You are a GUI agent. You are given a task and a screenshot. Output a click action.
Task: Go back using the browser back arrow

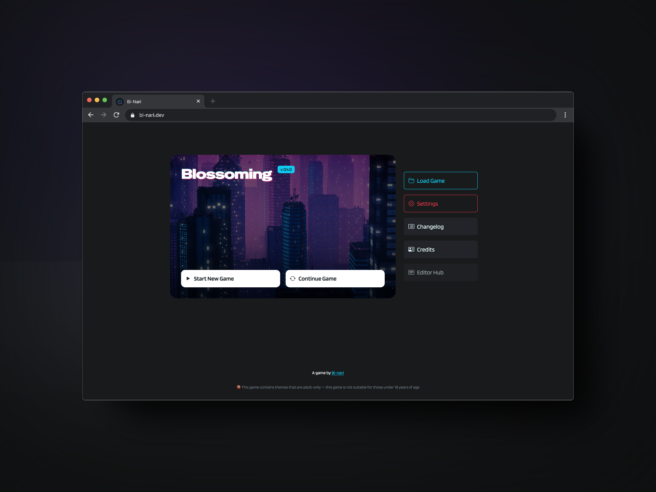coord(91,115)
